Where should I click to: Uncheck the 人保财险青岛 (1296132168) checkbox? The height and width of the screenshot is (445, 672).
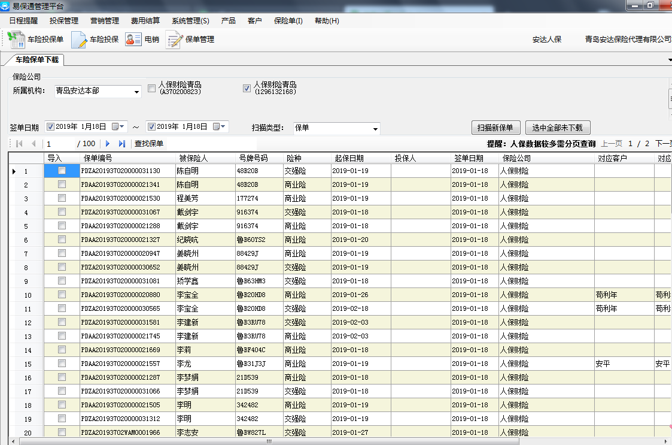click(x=247, y=88)
